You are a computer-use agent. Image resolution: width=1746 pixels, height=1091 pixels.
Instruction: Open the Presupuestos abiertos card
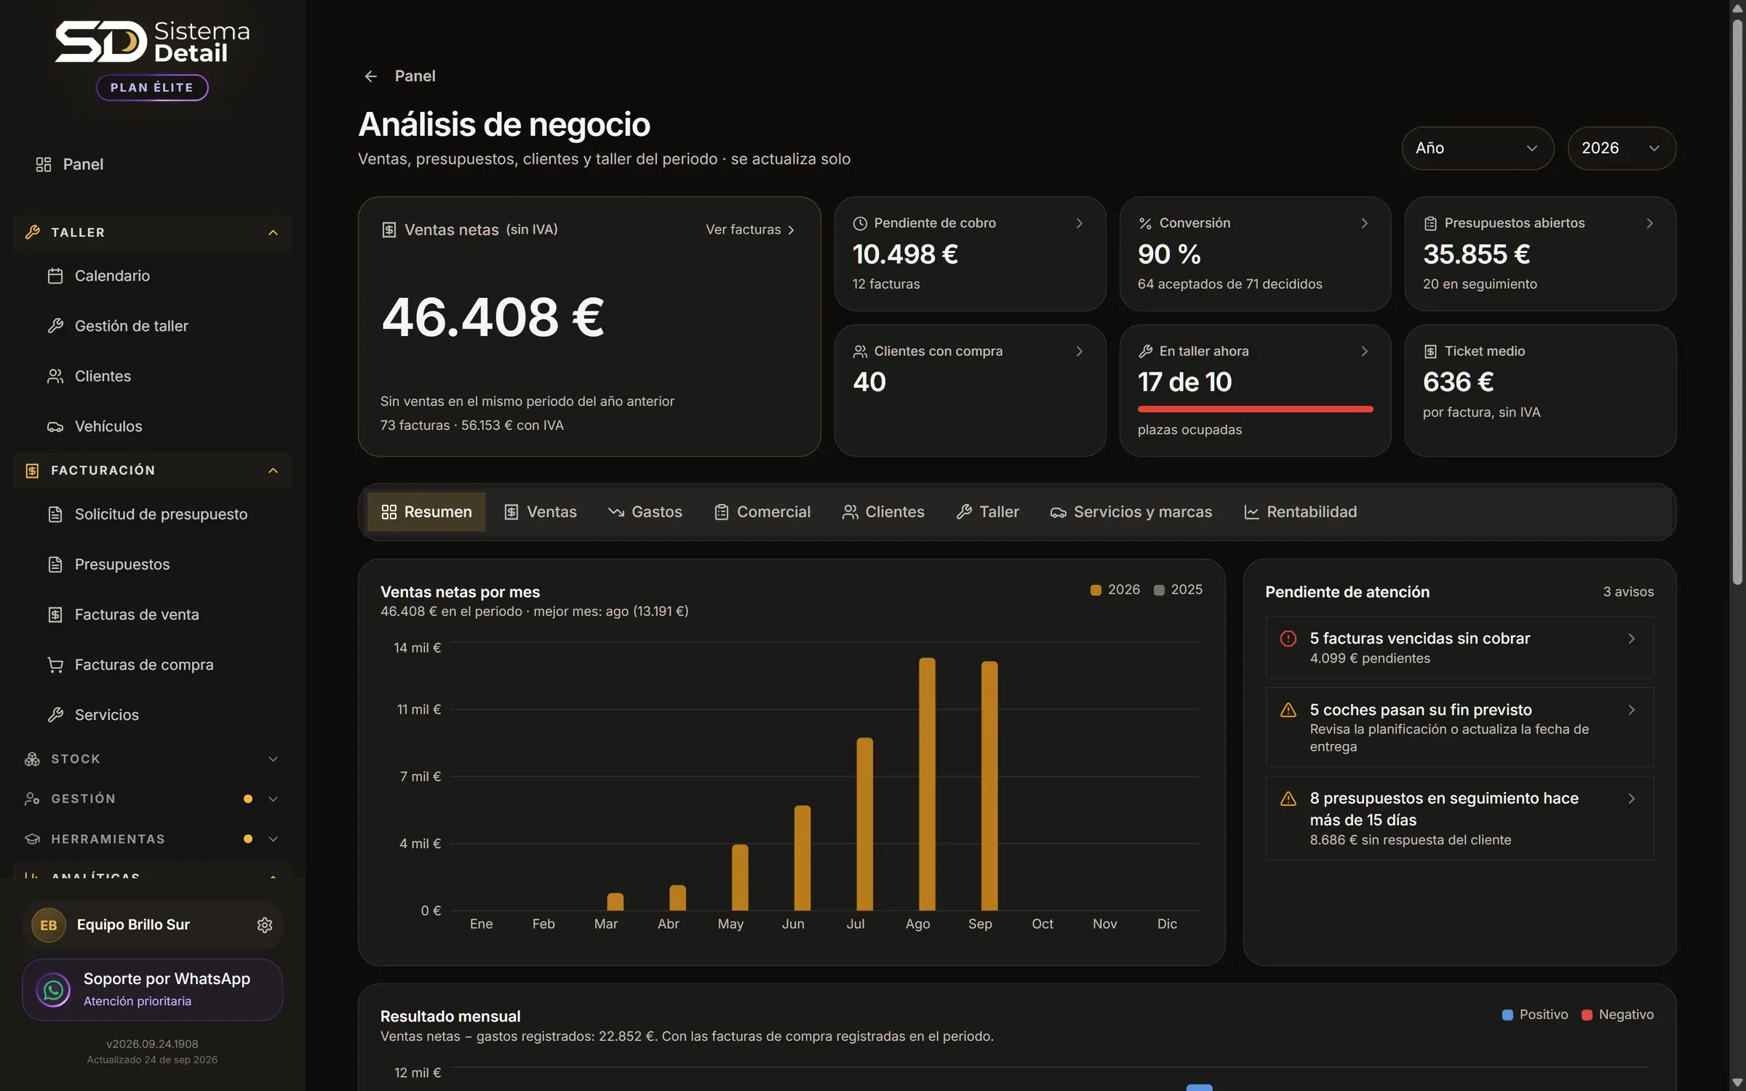1540,254
